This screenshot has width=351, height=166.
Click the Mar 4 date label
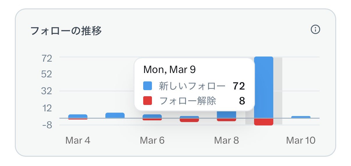(78, 140)
